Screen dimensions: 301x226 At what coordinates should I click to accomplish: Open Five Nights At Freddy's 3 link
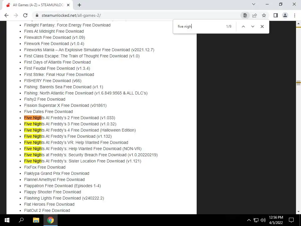pyautogui.click(x=70, y=124)
